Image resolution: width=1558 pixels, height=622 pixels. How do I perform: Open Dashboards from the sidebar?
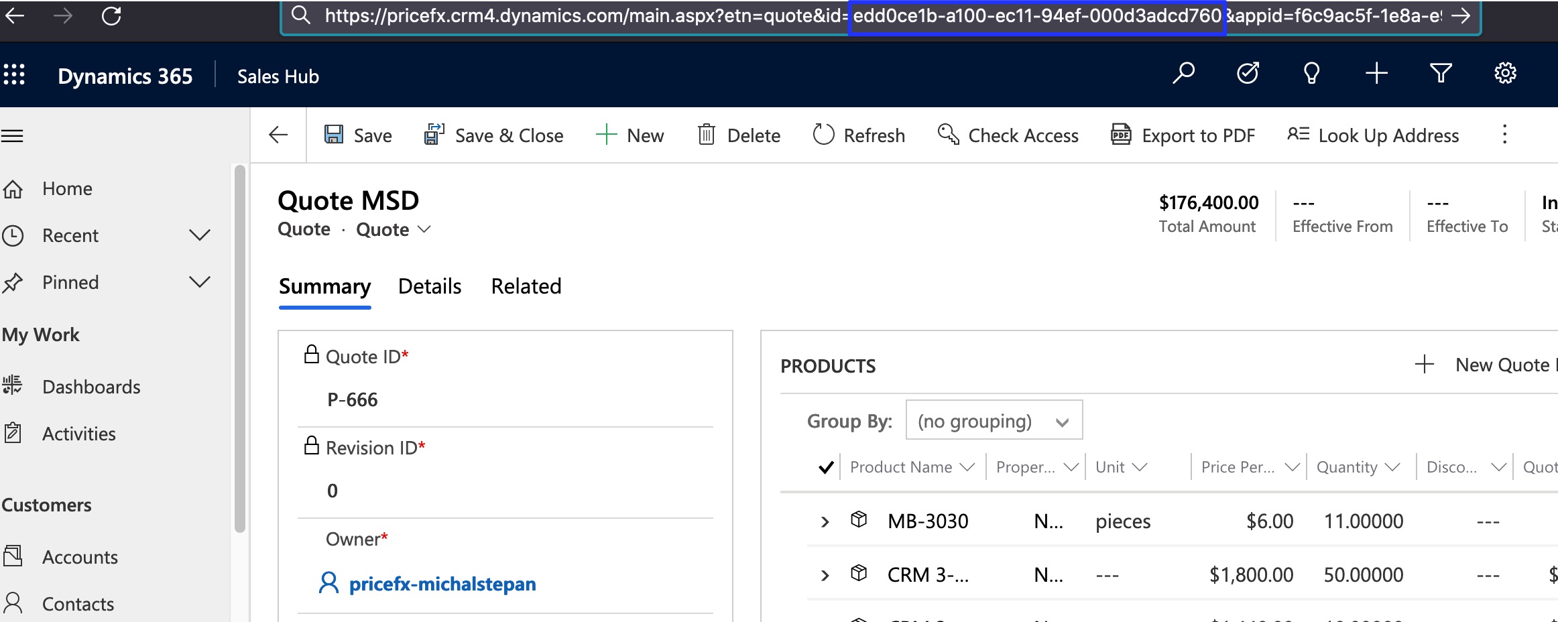[x=71, y=387]
